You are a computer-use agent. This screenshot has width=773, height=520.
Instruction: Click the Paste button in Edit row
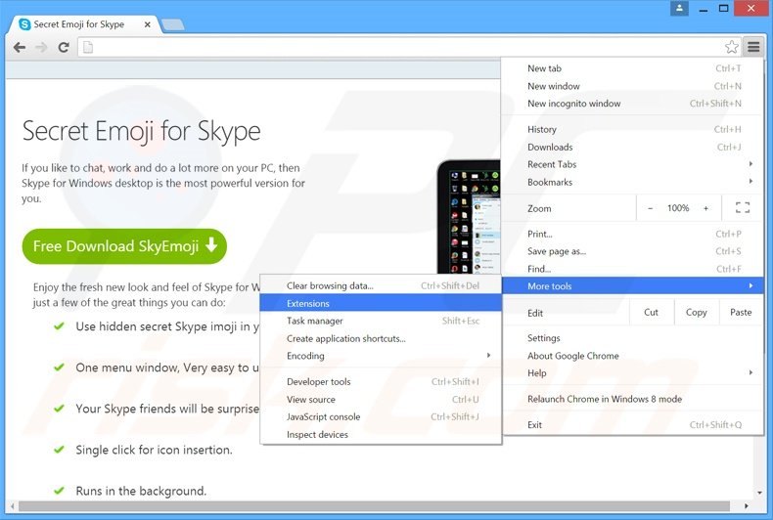pos(741,312)
